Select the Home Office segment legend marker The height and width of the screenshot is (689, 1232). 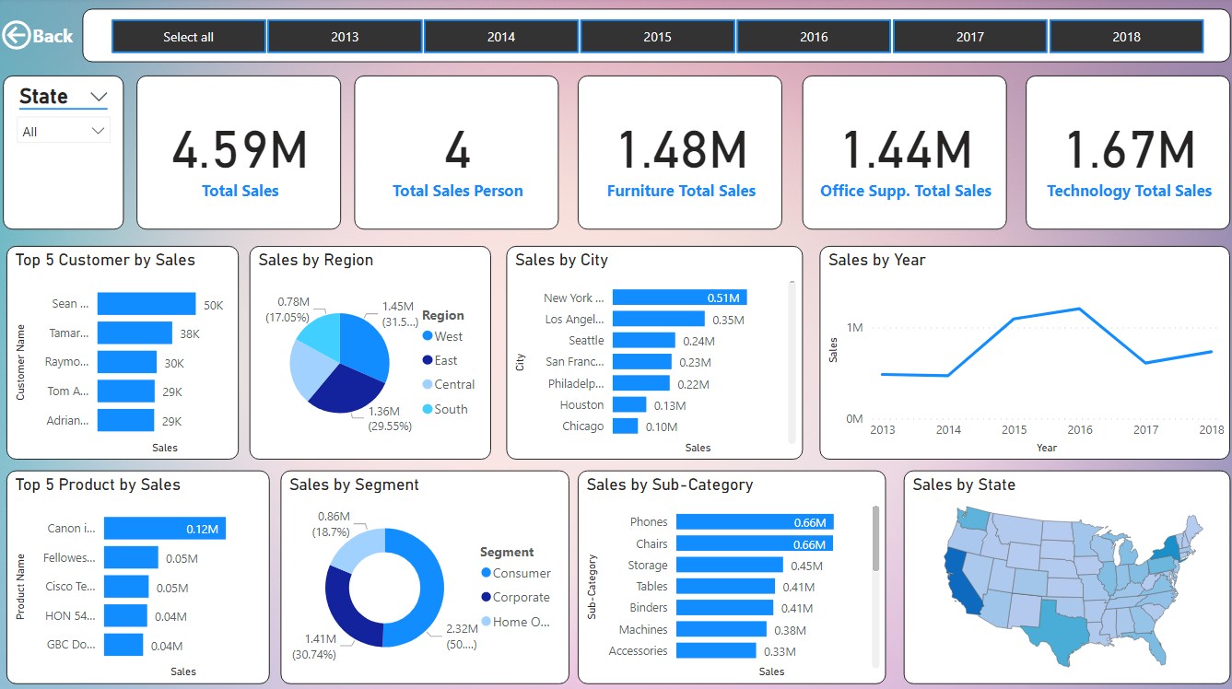[485, 621]
